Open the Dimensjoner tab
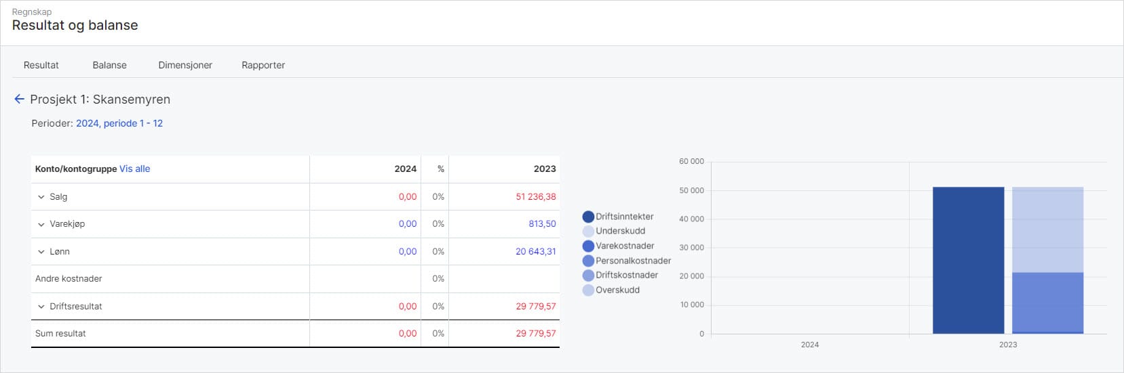The height and width of the screenshot is (373, 1124). pyautogui.click(x=185, y=65)
